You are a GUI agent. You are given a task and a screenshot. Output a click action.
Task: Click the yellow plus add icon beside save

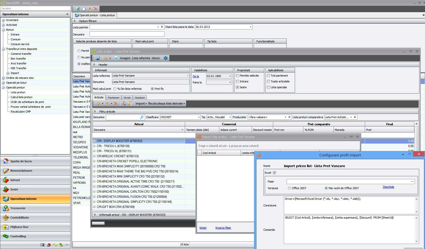(106, 58)
